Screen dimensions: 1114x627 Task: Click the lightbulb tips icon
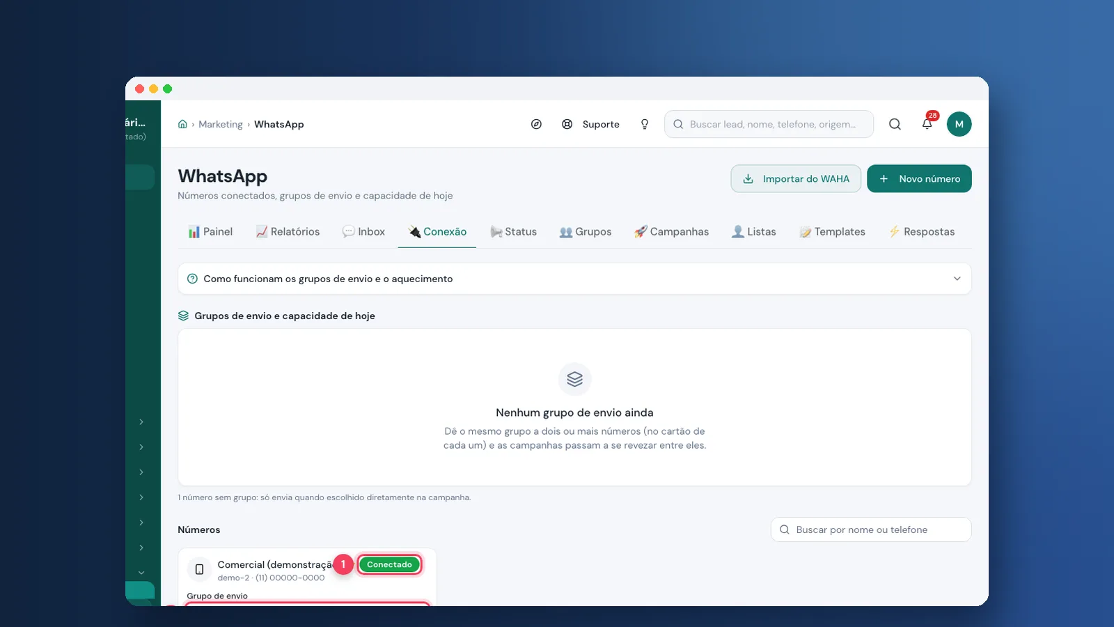[645, 124]
